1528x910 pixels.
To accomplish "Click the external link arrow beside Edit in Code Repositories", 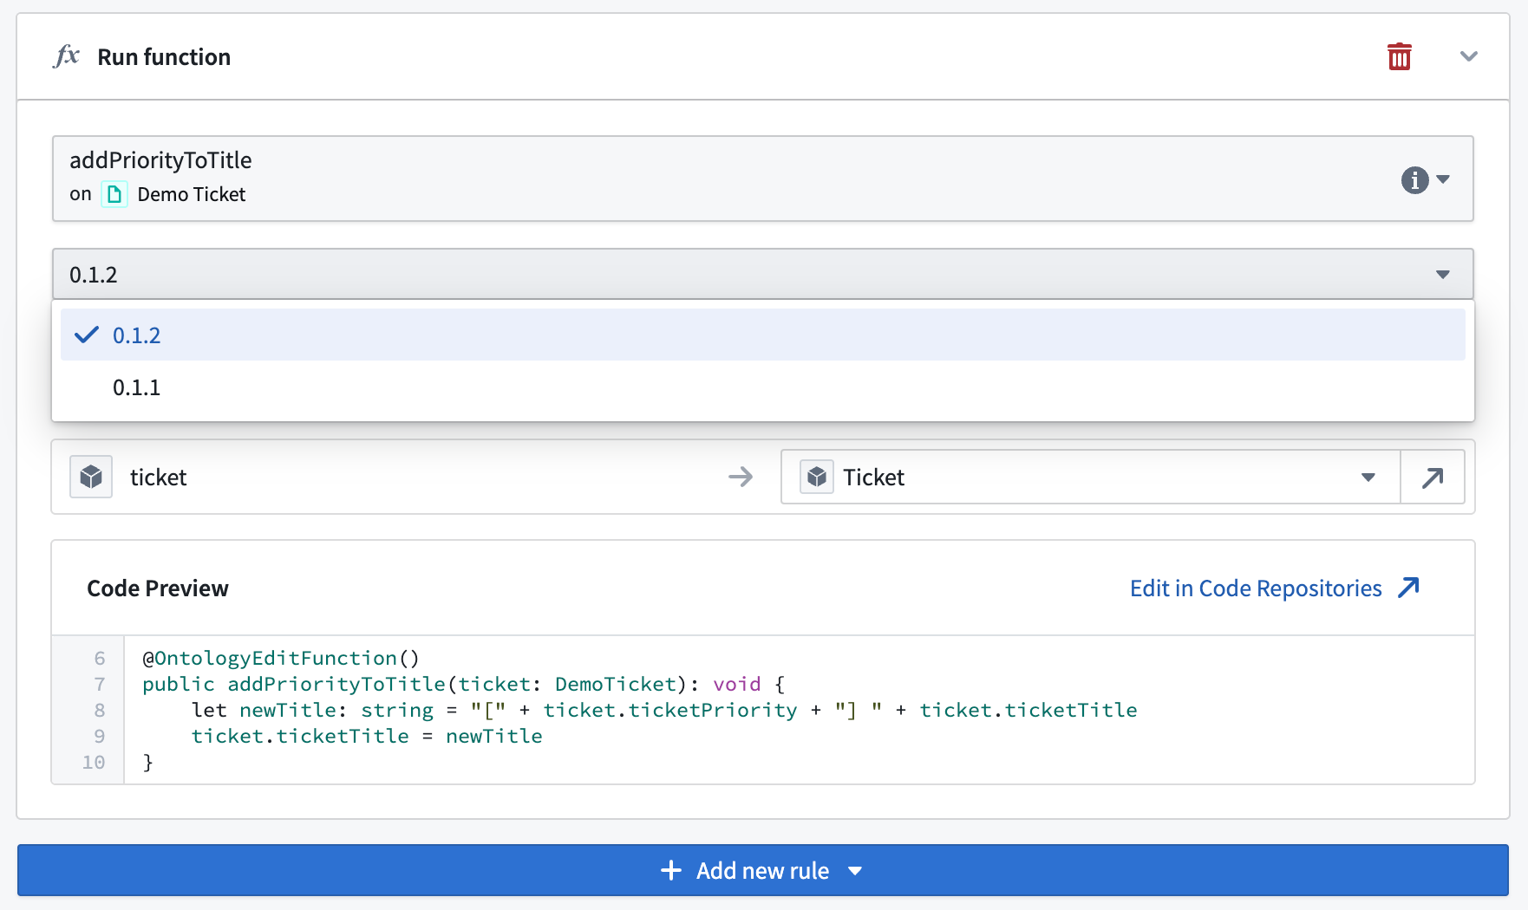I will pos(1409,588).
